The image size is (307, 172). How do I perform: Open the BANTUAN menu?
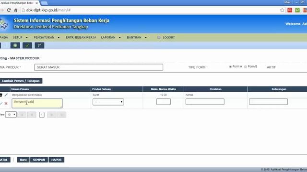click(134, 37)
